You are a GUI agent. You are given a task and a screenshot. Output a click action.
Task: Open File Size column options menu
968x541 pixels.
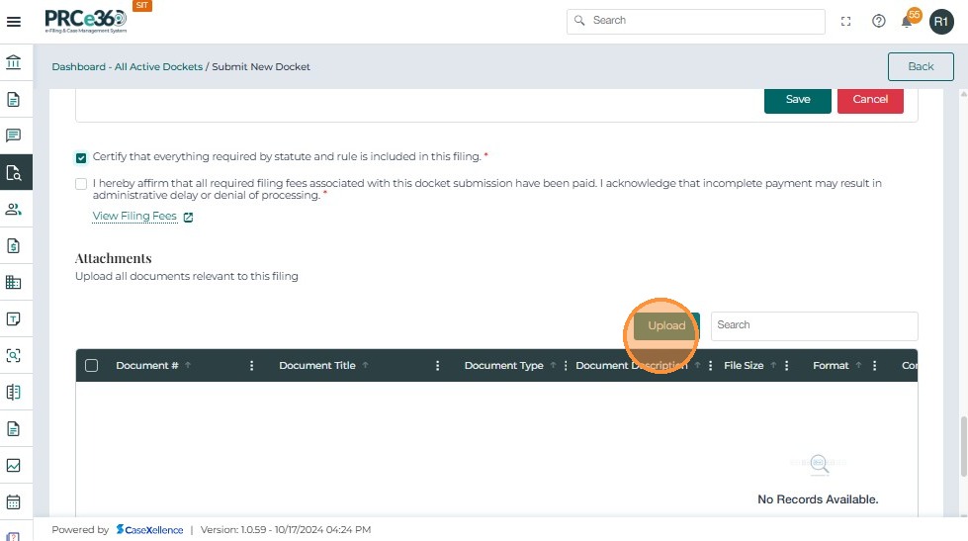(787, 366)
